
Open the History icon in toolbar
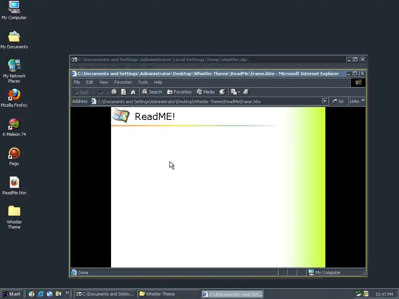(222, 92)
